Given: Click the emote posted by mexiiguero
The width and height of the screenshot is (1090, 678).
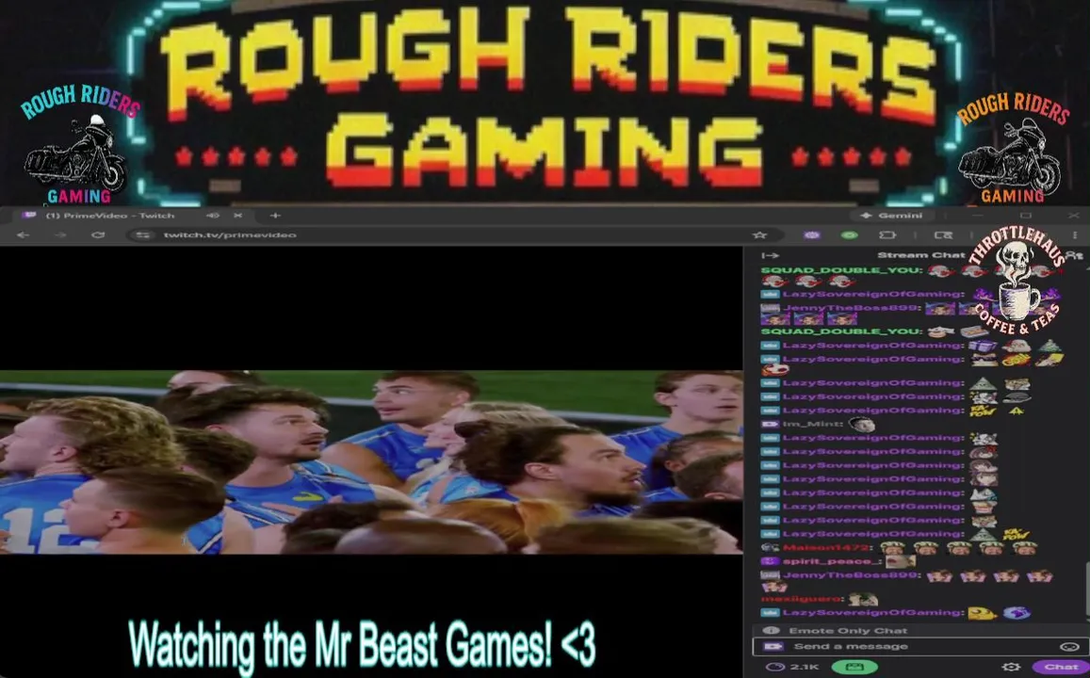Looking at the screenshot, I should tap(863, 599).
